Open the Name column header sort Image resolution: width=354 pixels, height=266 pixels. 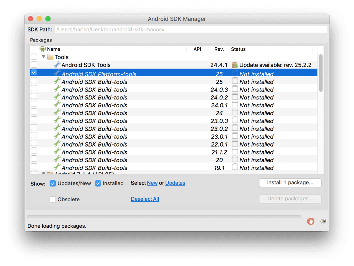(x=55, y=49)
